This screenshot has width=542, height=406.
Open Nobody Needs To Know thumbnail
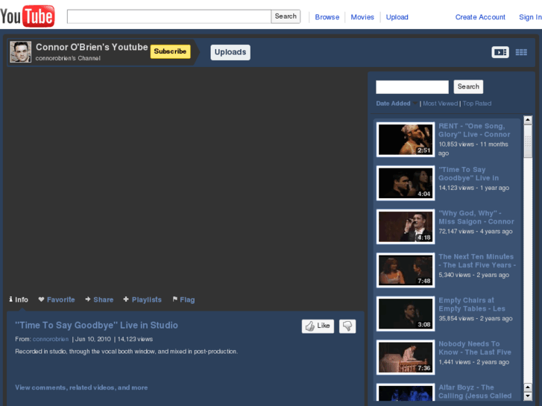(x=406, y=358)
